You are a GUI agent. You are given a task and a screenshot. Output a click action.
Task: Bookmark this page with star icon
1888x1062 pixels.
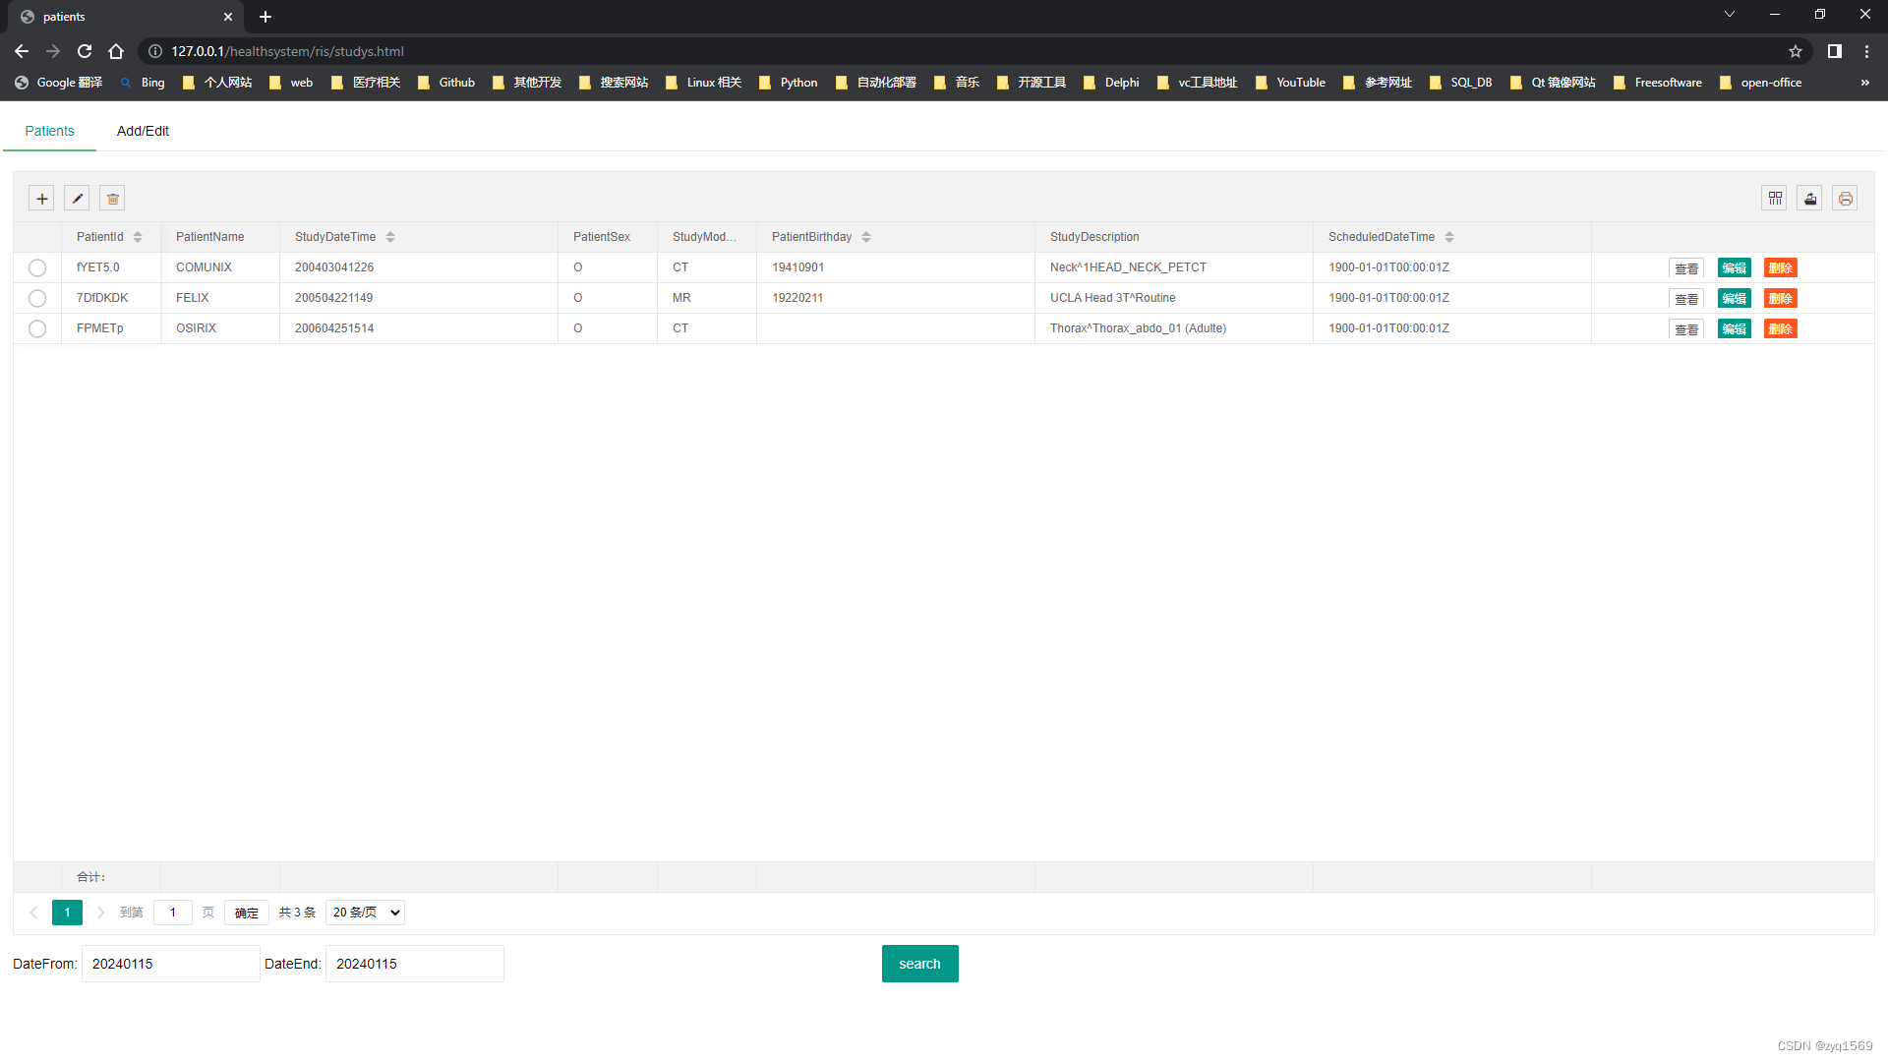pyautogui.click(x=1796, y=51)
